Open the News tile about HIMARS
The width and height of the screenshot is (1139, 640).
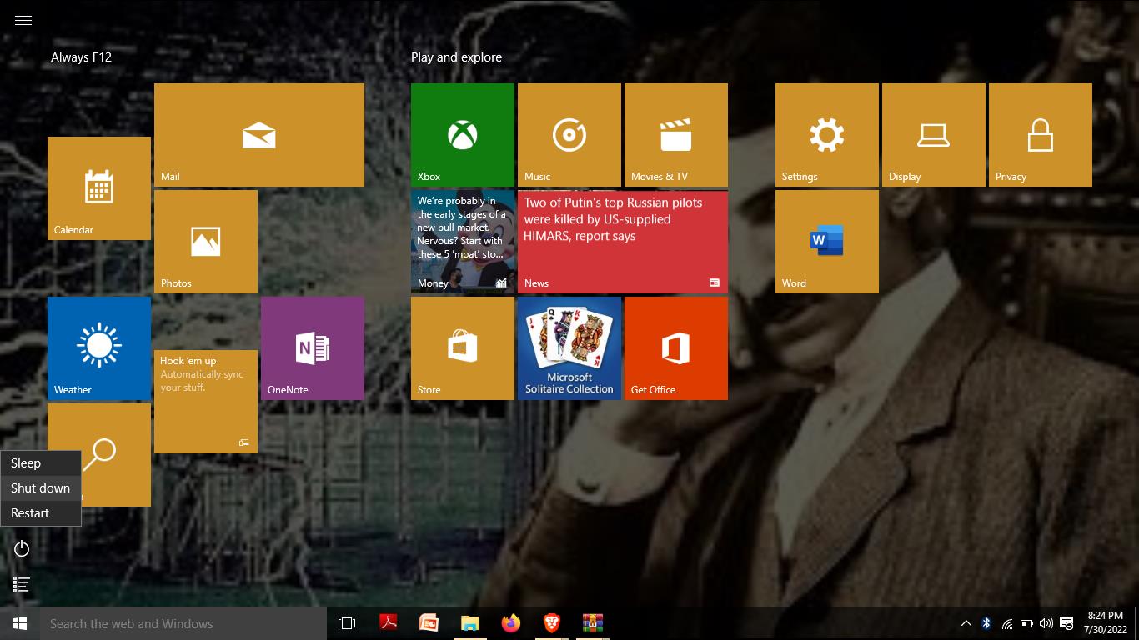(623, 242)
